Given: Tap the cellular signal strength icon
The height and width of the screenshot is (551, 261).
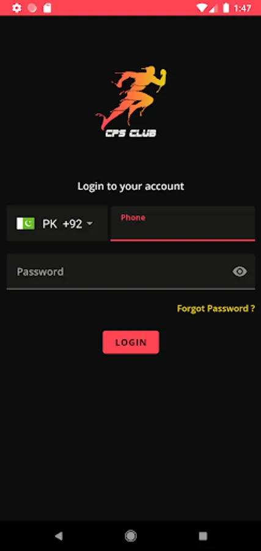Looking at the screenshot, I should 213,8.
